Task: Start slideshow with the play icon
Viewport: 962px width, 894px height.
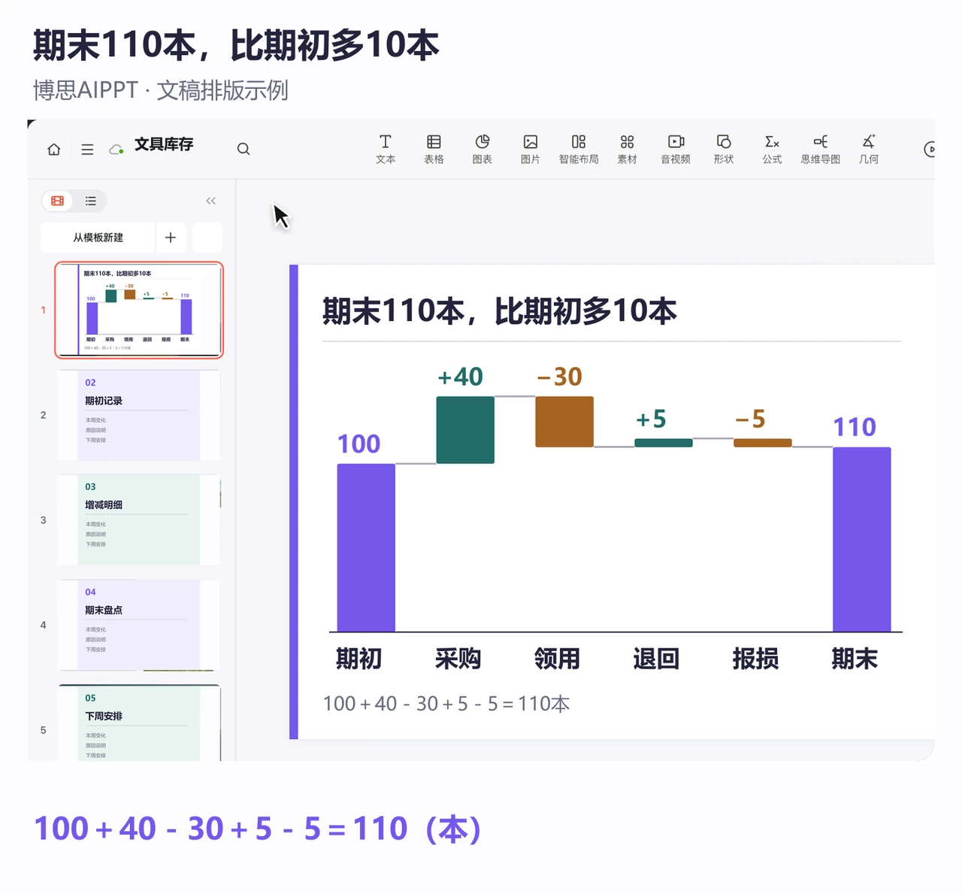Action: click(929, 149)
